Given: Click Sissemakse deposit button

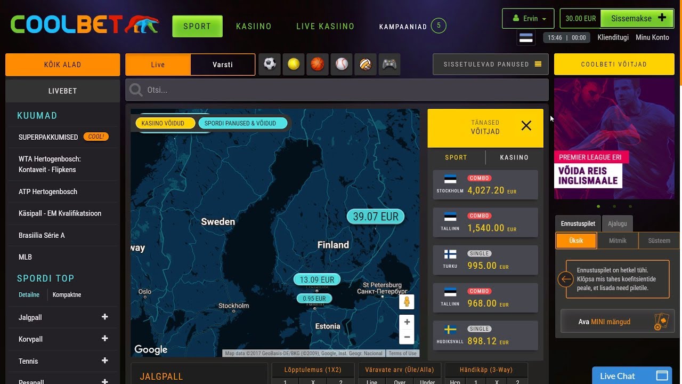Looking at the screenshot, I should (x=637, y=18).
